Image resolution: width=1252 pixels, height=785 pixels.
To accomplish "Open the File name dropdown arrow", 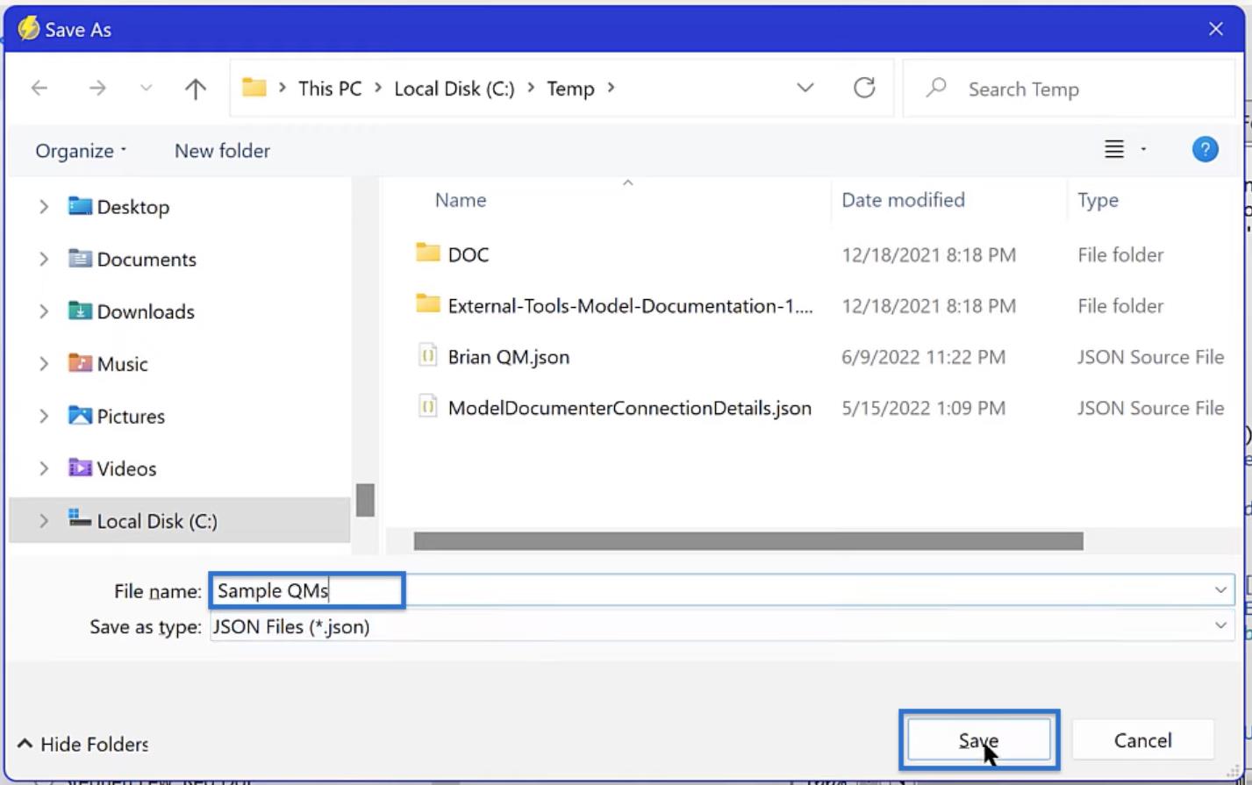I will click(1220, 590).
